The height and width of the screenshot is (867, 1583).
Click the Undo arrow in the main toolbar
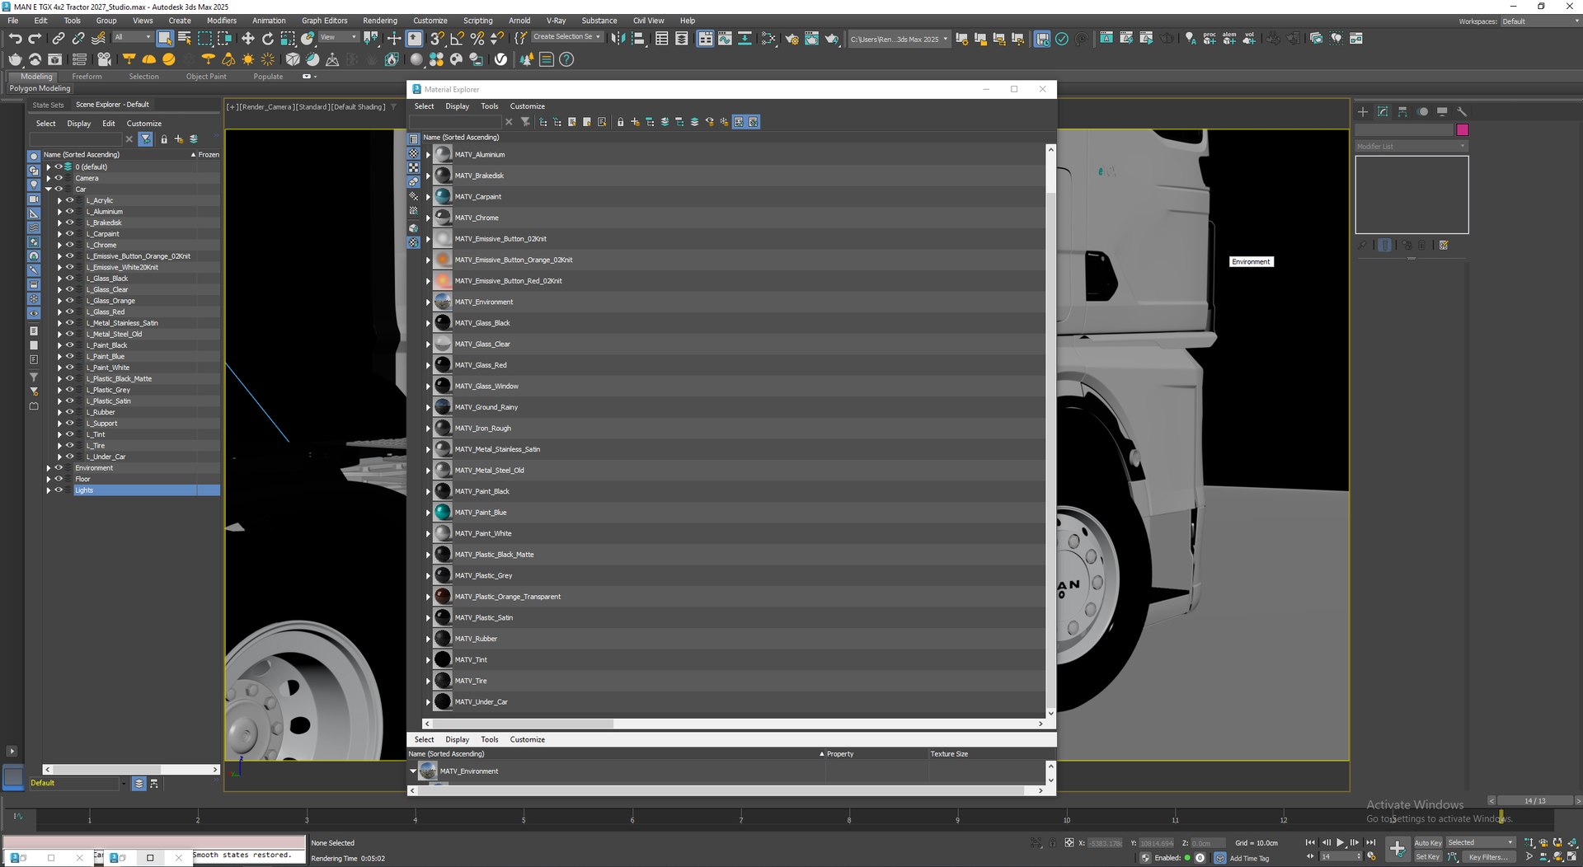coord(15,38)
